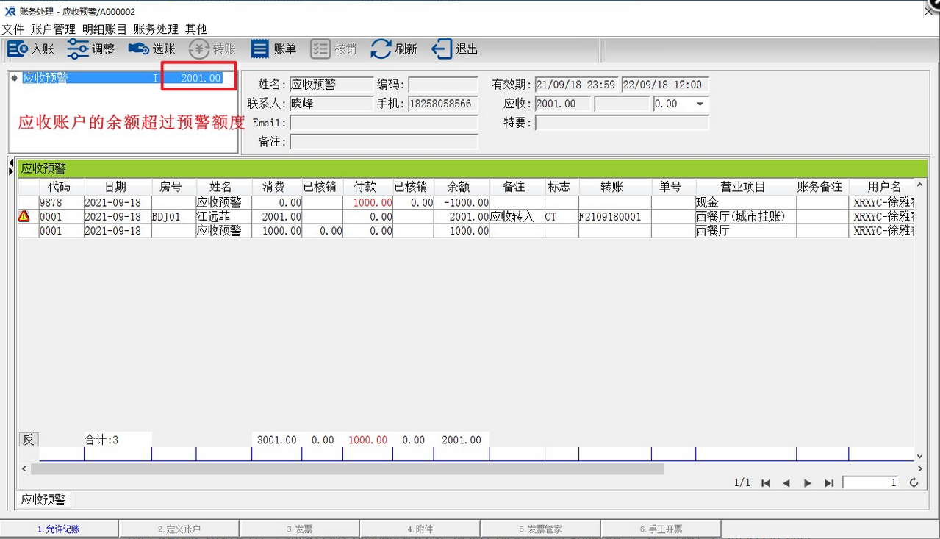
Task: Click the 西餐厅(城市挂账) cell
Action: point(746,216)
